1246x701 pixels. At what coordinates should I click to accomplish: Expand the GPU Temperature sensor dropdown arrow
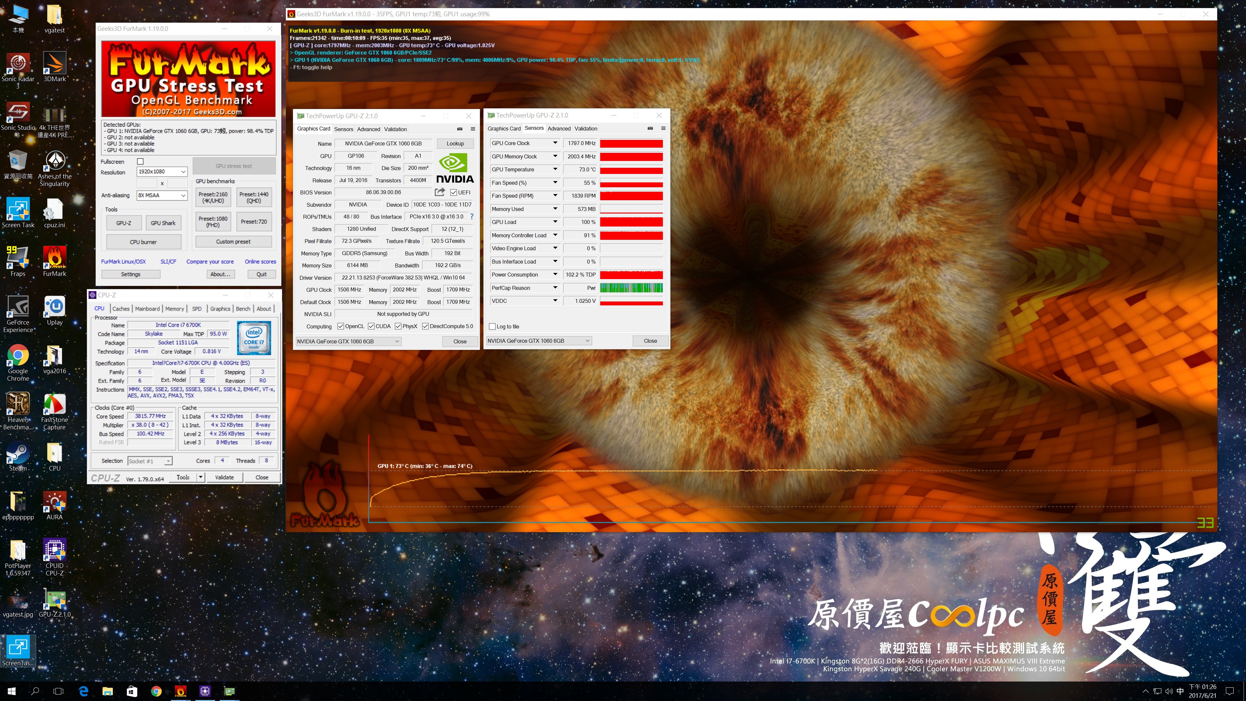coord(555,169)
